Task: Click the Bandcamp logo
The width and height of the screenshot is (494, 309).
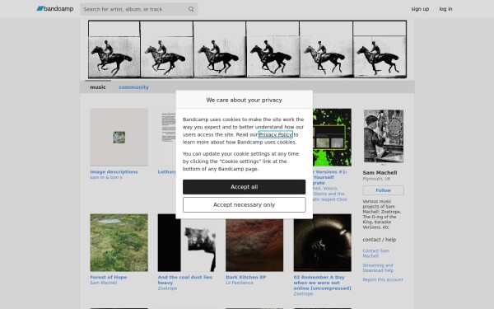Action: coord(55,9)
